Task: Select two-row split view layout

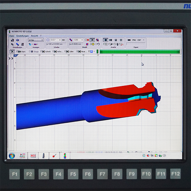Action: tap(116, 40)
